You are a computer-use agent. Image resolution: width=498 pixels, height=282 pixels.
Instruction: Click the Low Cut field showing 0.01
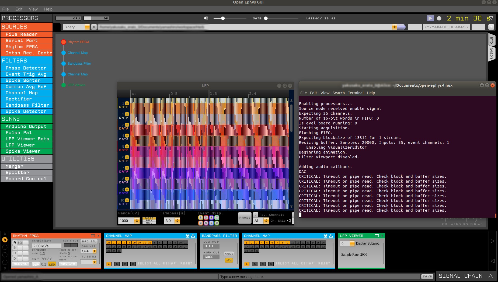pos(211,246)
